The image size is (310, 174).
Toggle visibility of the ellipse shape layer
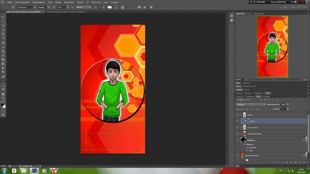point(237,140)
